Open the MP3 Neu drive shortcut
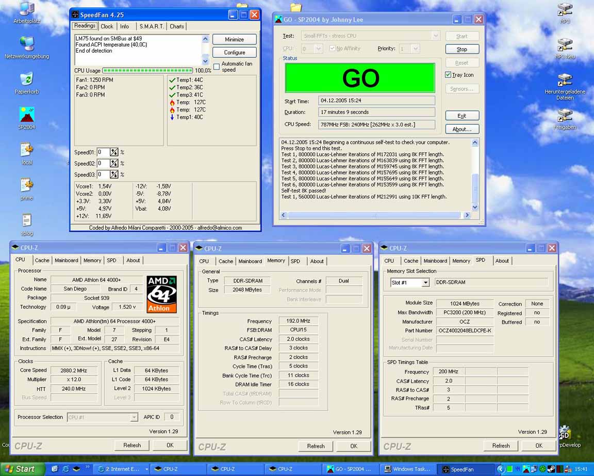The image size is (594, 476). 565,47
